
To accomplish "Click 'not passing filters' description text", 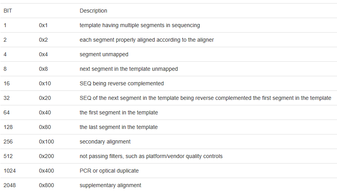I will pos(151,156).
